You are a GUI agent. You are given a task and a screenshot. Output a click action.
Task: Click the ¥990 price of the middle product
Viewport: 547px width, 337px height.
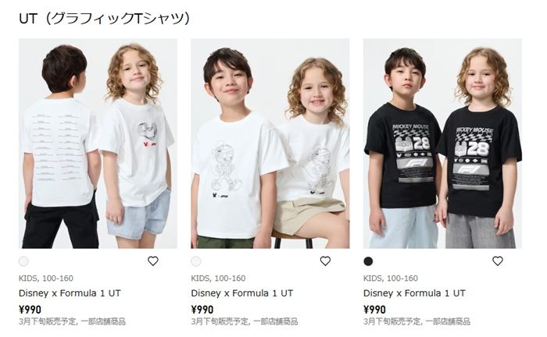202,309
